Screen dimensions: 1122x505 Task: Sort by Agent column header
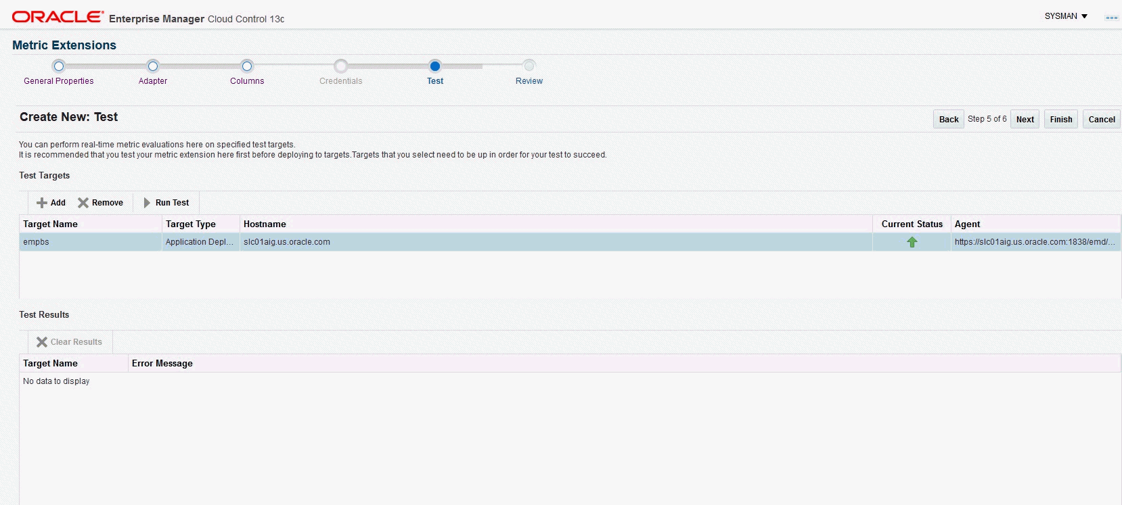pos(1036,224)
